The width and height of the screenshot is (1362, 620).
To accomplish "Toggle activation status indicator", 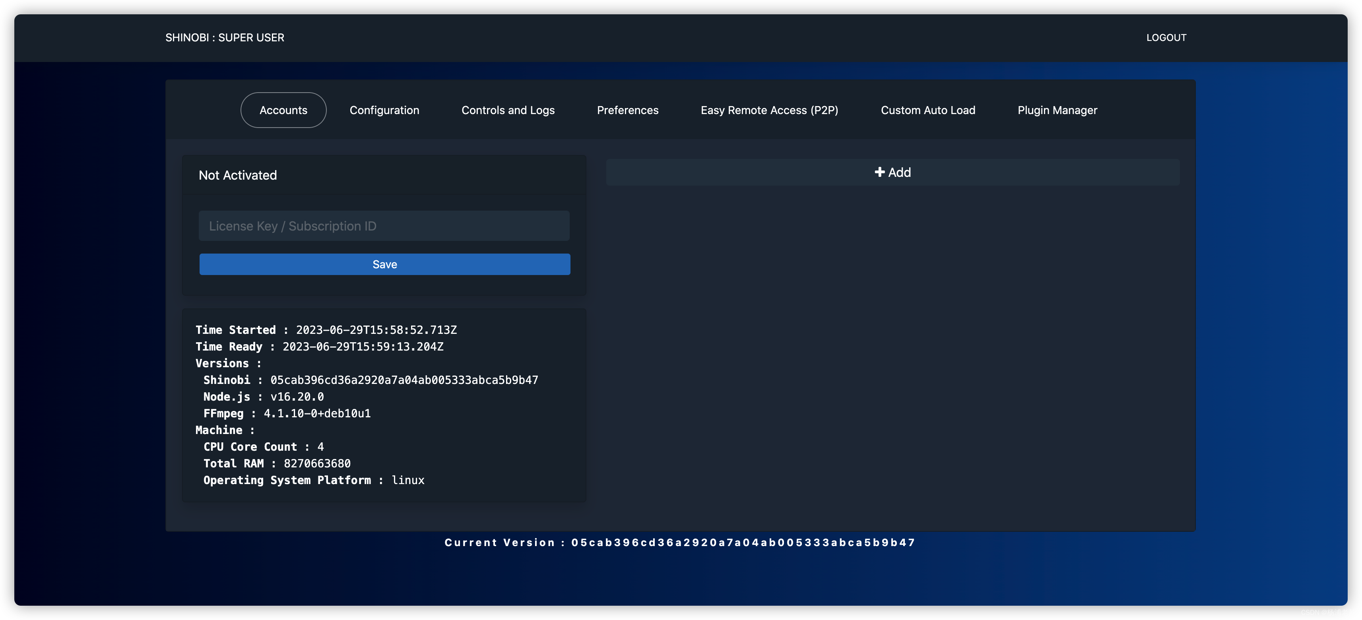I will tap(238, 174).
